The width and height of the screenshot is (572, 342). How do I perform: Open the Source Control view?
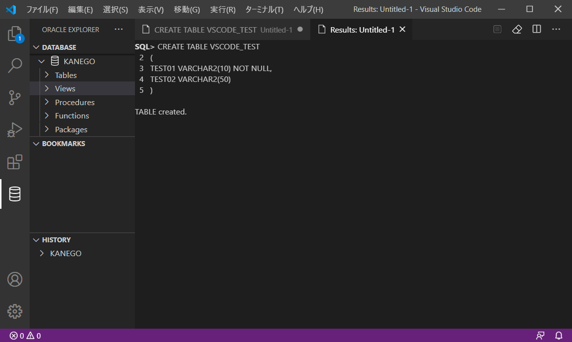click(15, 98)
